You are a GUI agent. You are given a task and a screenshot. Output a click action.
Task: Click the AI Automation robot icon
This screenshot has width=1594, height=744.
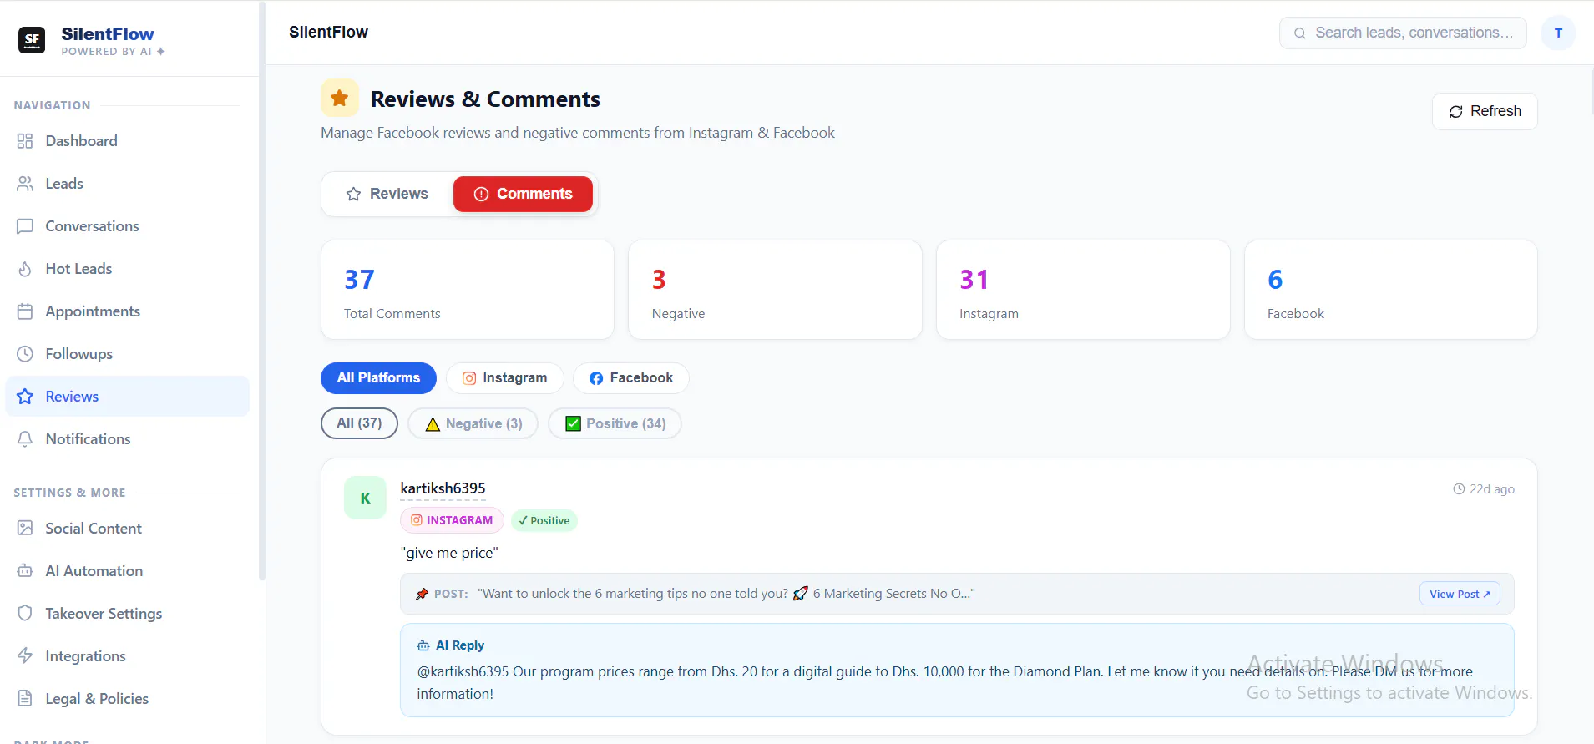25,571
